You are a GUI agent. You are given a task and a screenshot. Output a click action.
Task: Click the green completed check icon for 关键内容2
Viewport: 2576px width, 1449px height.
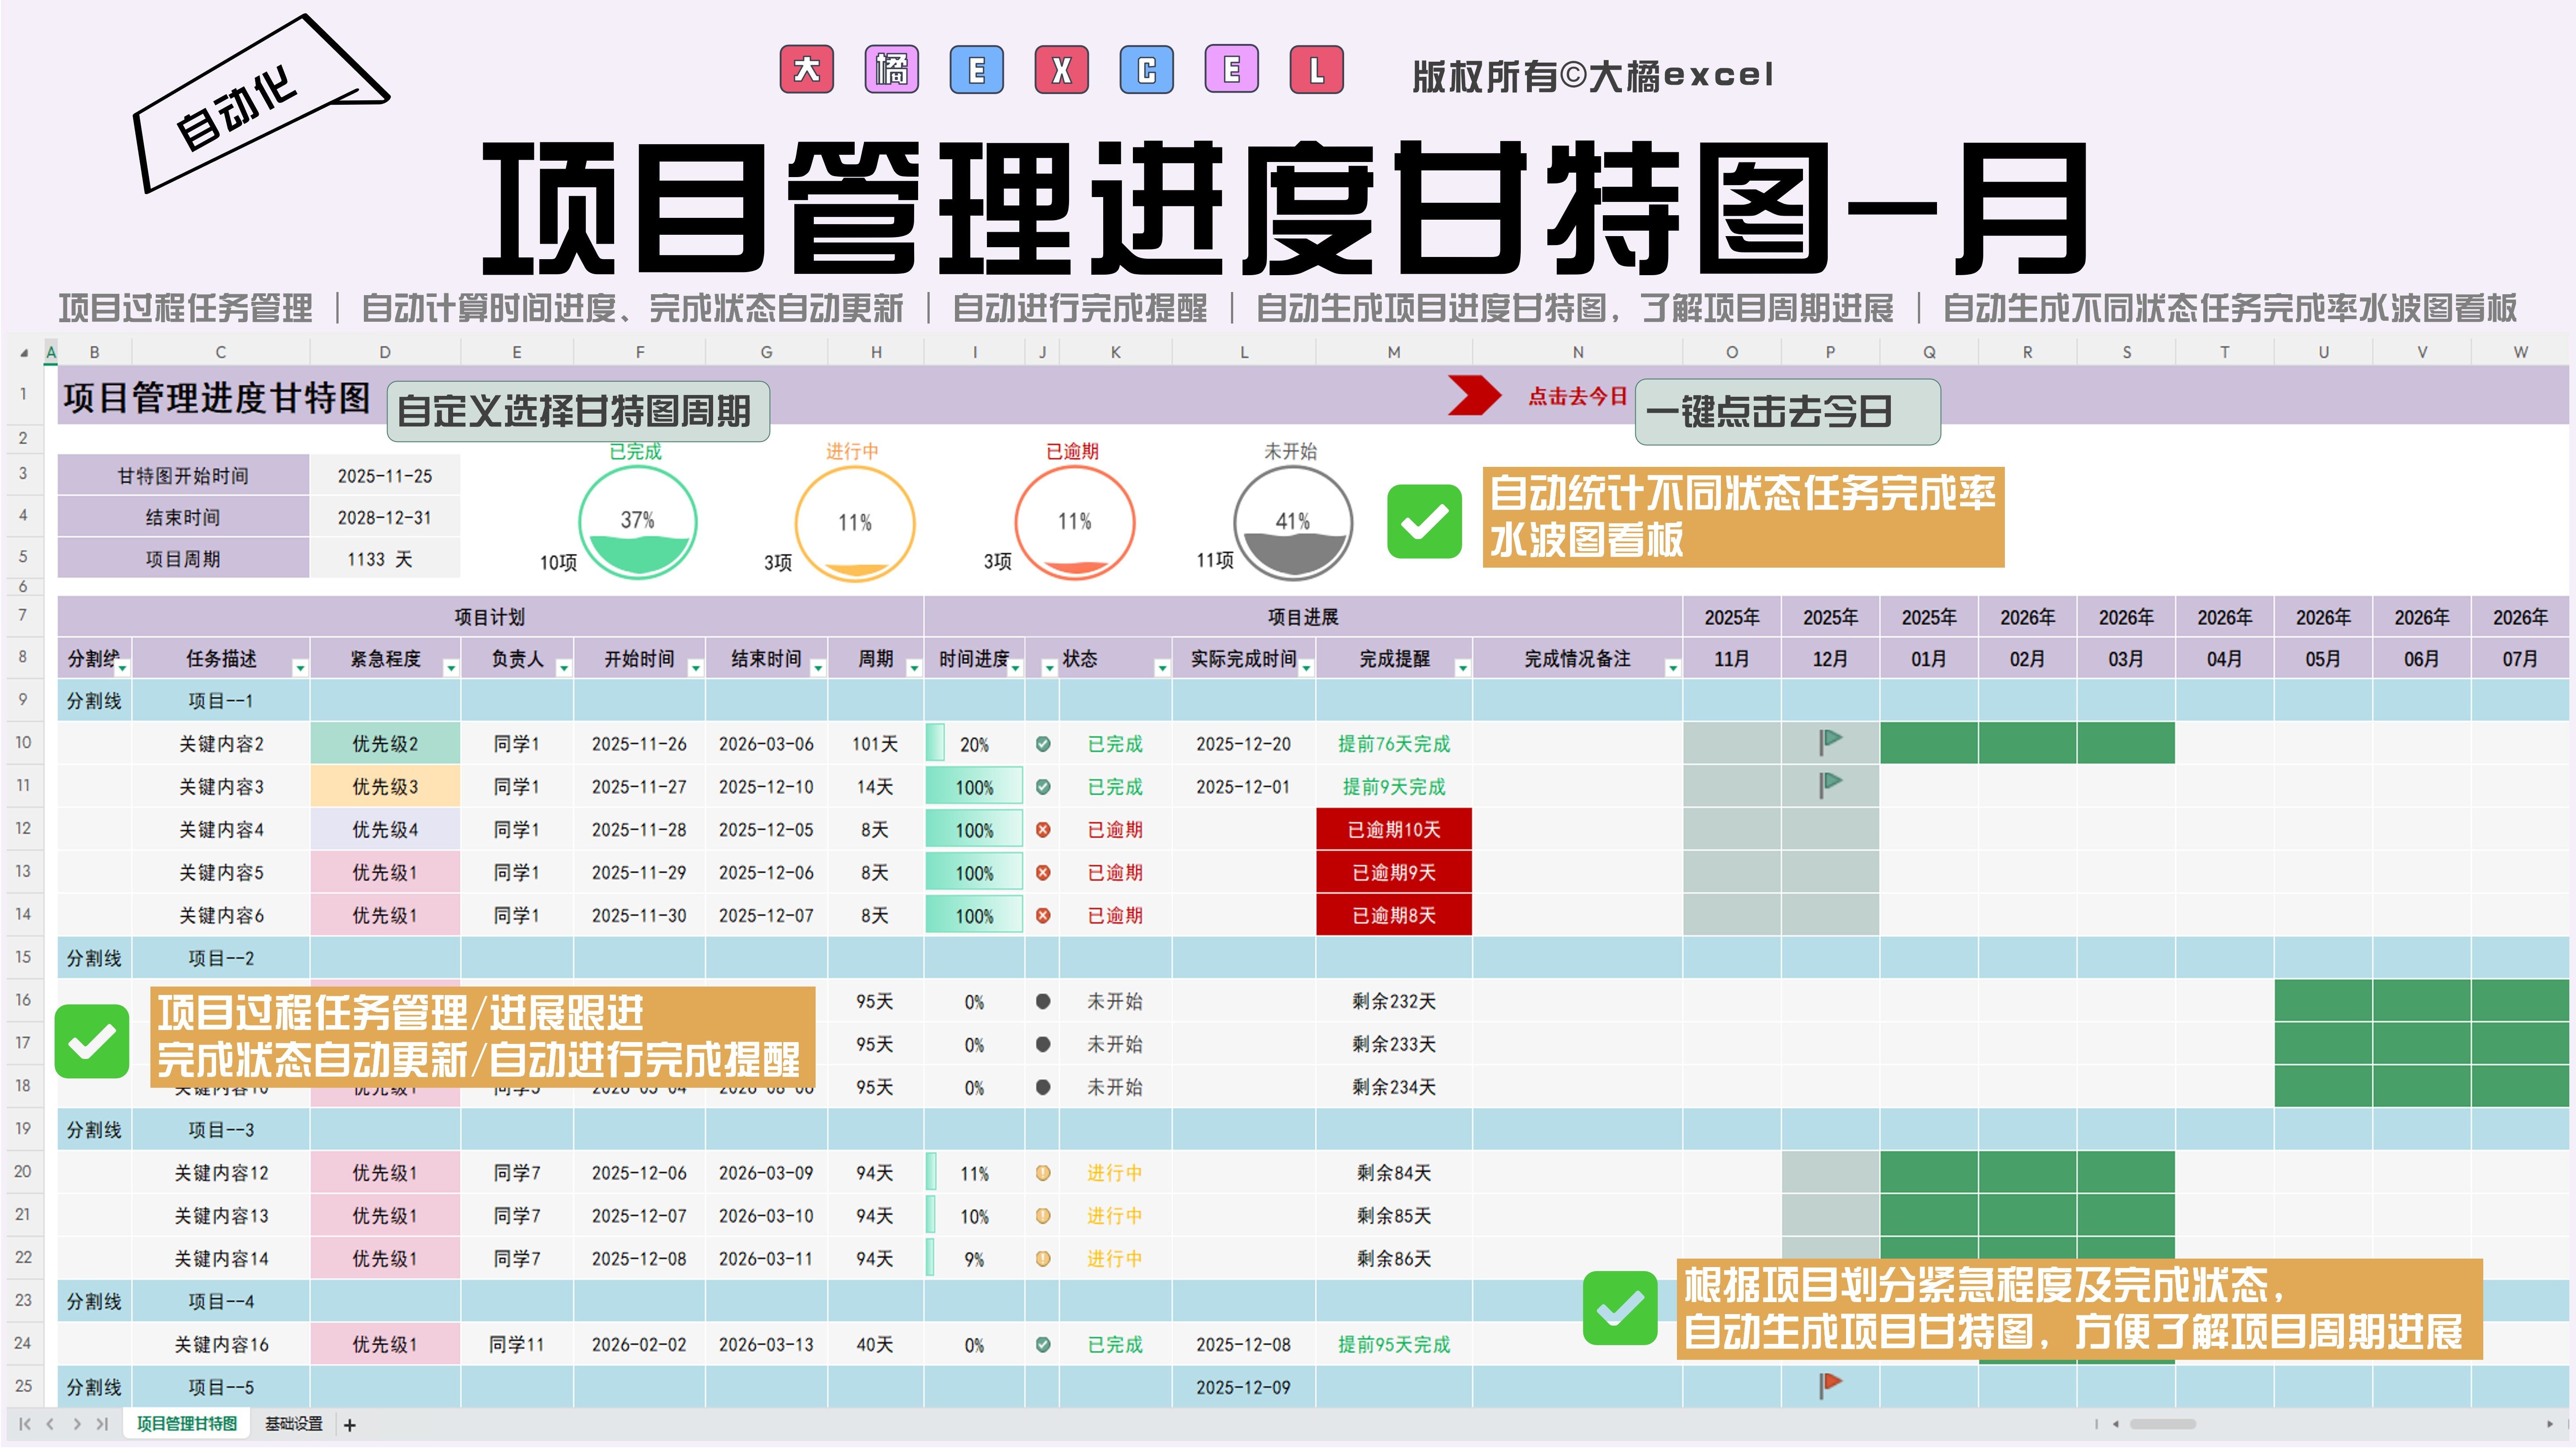point(1043,744)
